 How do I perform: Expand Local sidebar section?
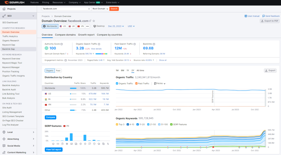tap(33, 132)
